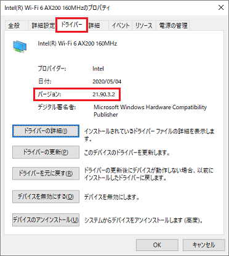Select the driver version 21.90.3.2 value

[103, 94]
